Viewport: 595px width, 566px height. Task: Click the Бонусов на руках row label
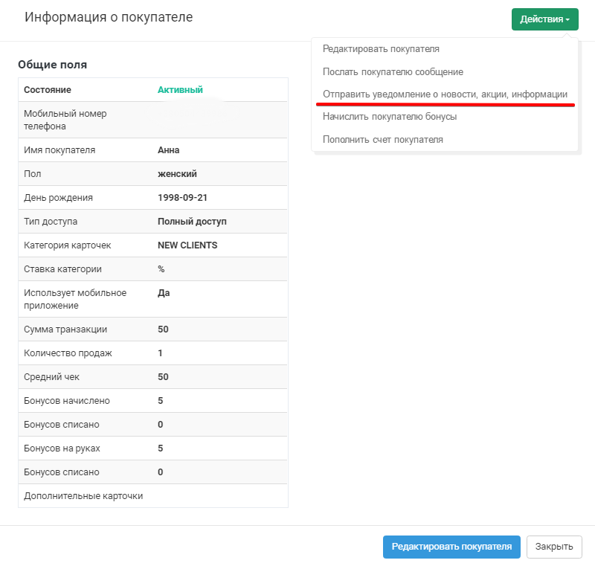(x=62, y=448)
